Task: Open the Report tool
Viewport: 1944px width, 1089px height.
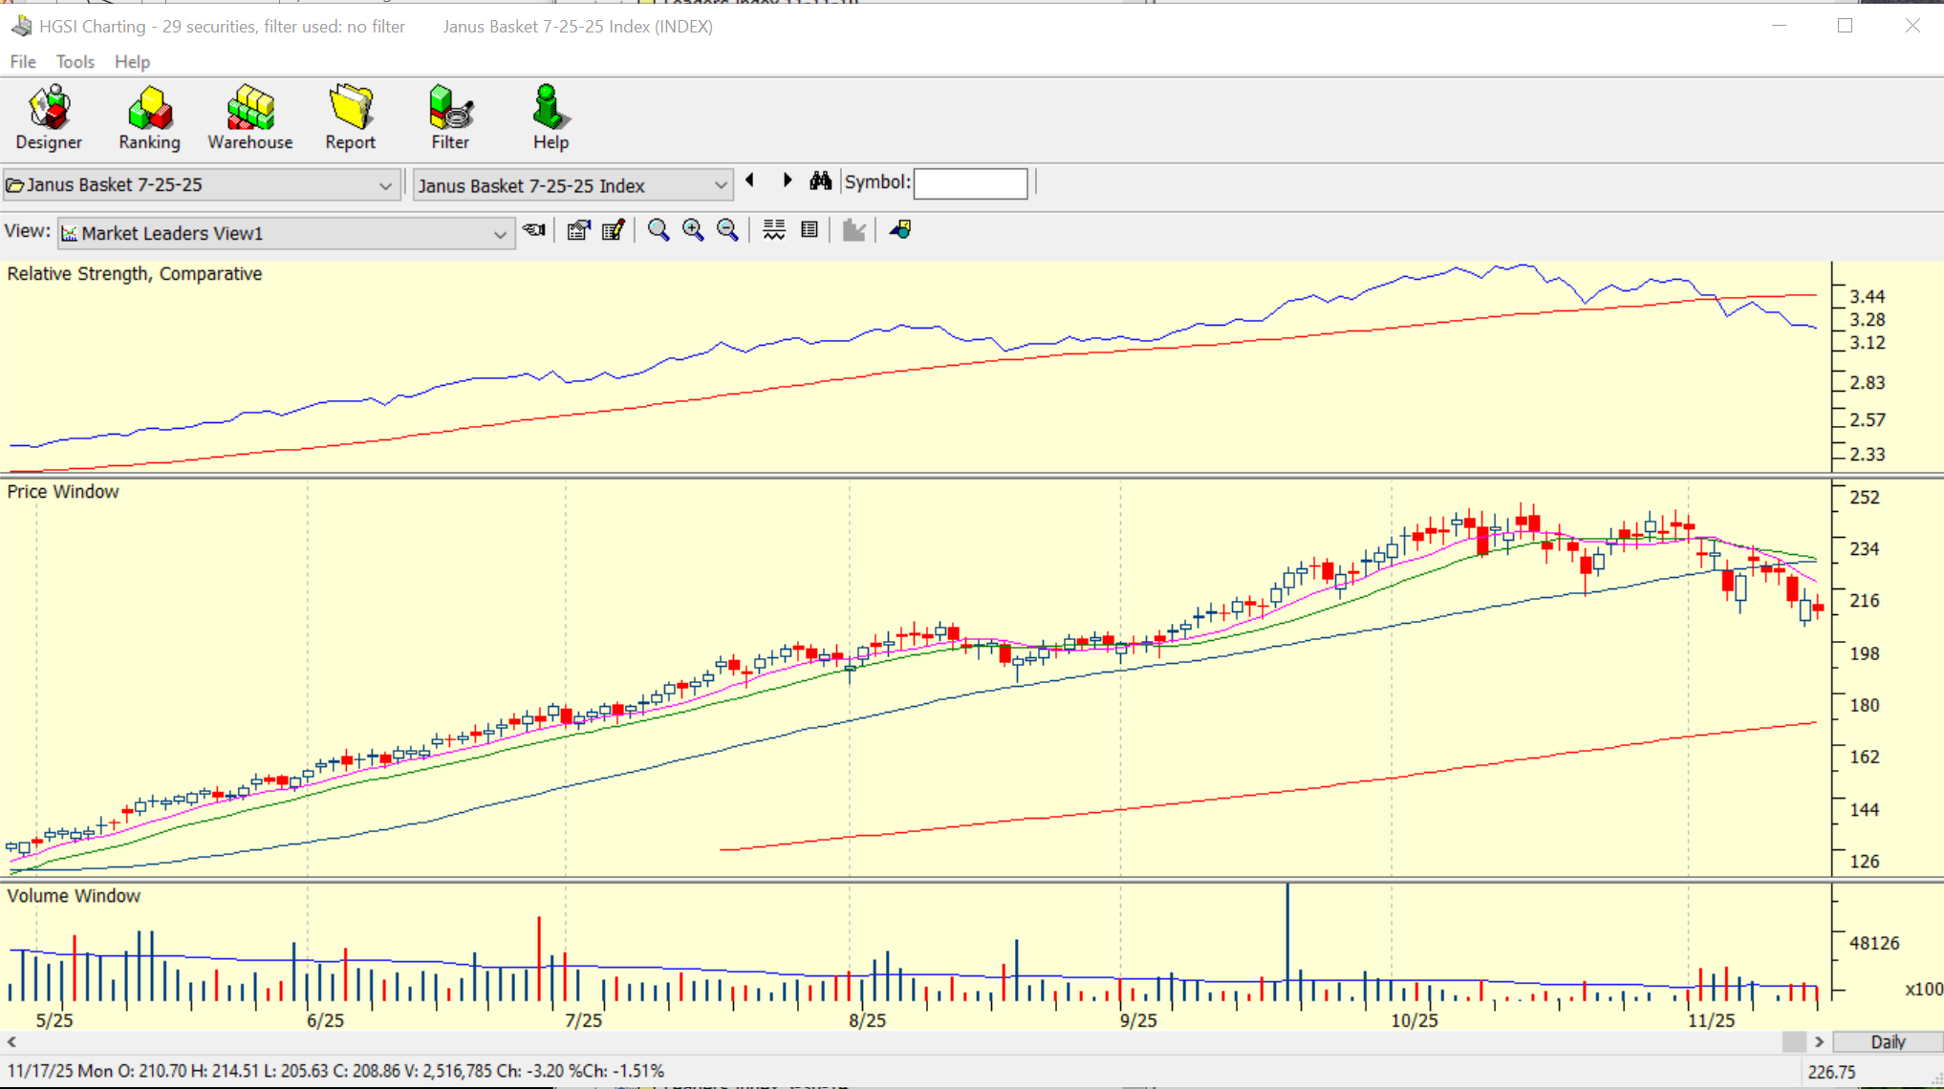Action: click(350, 117)
